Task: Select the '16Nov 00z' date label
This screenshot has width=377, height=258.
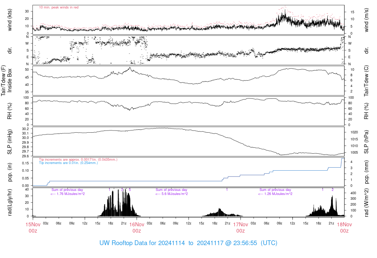Action: 137,228
